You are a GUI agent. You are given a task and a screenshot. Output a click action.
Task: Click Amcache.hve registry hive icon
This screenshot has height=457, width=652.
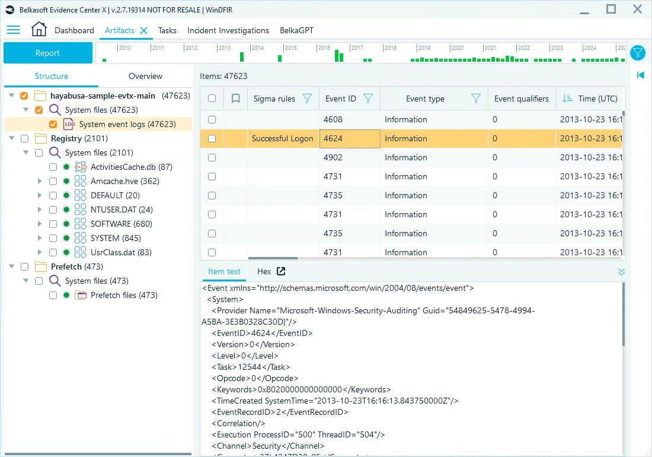[80, 181]
